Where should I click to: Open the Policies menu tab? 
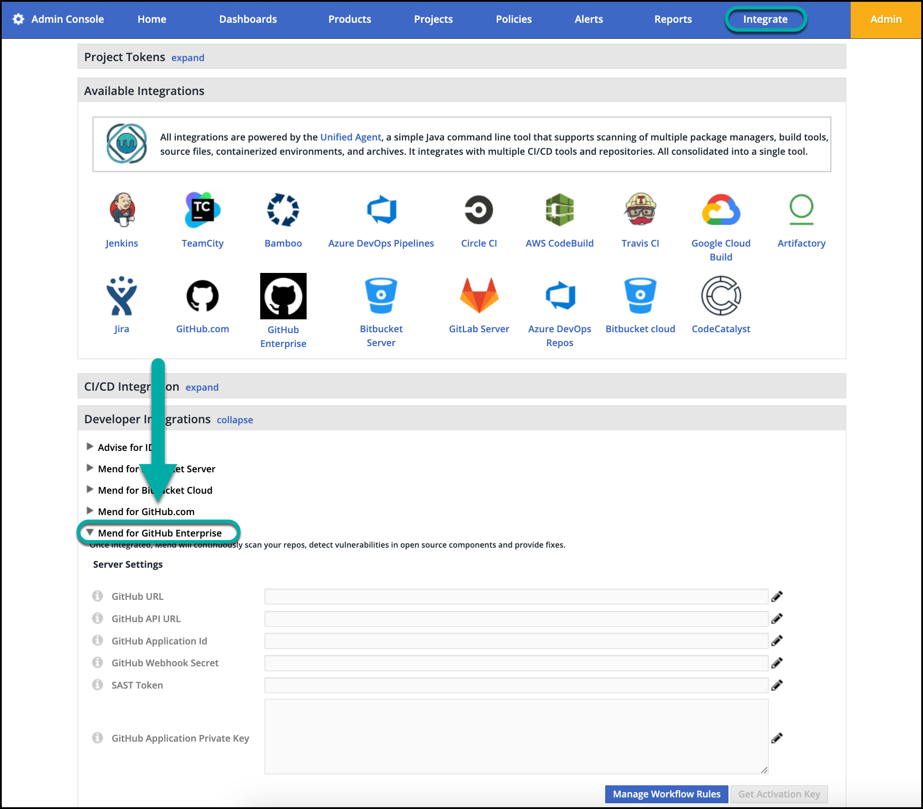click(x=513, y=19)
